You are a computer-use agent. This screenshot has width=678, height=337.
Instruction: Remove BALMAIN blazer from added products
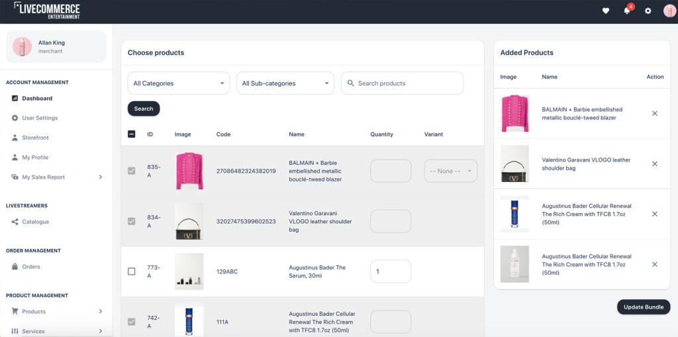click(655, 113)
